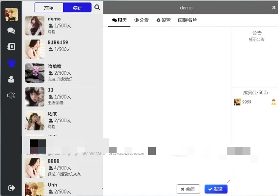Select the blue groups sidebar icon

coord(11,63)
